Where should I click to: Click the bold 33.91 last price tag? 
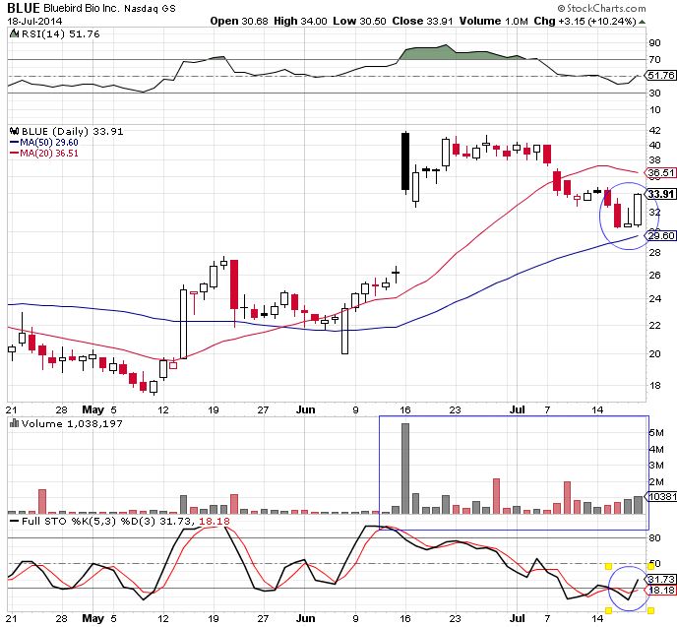coord(661,194)
